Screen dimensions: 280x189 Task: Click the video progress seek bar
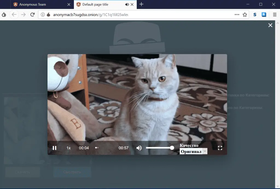click(107, 148)
